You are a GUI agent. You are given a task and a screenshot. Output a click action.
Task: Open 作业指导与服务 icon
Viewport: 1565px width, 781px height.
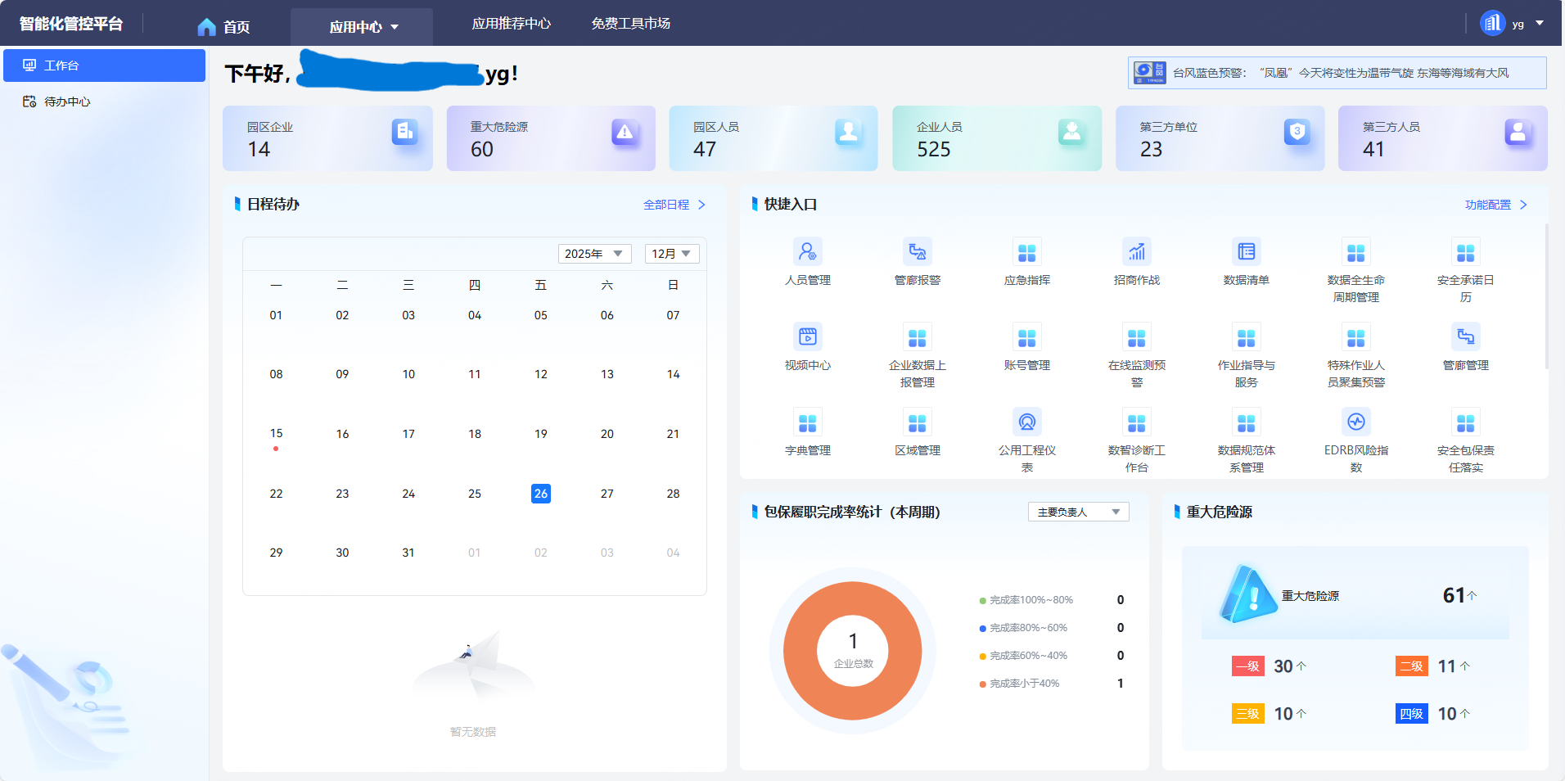coord(1246,336)
